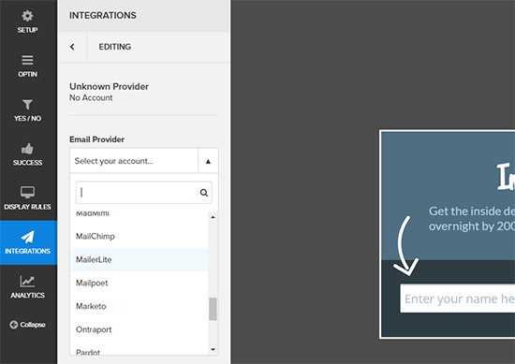Click the 'Get the inside' preview text
Screen dimensions: 515x364
pos(463,211)
